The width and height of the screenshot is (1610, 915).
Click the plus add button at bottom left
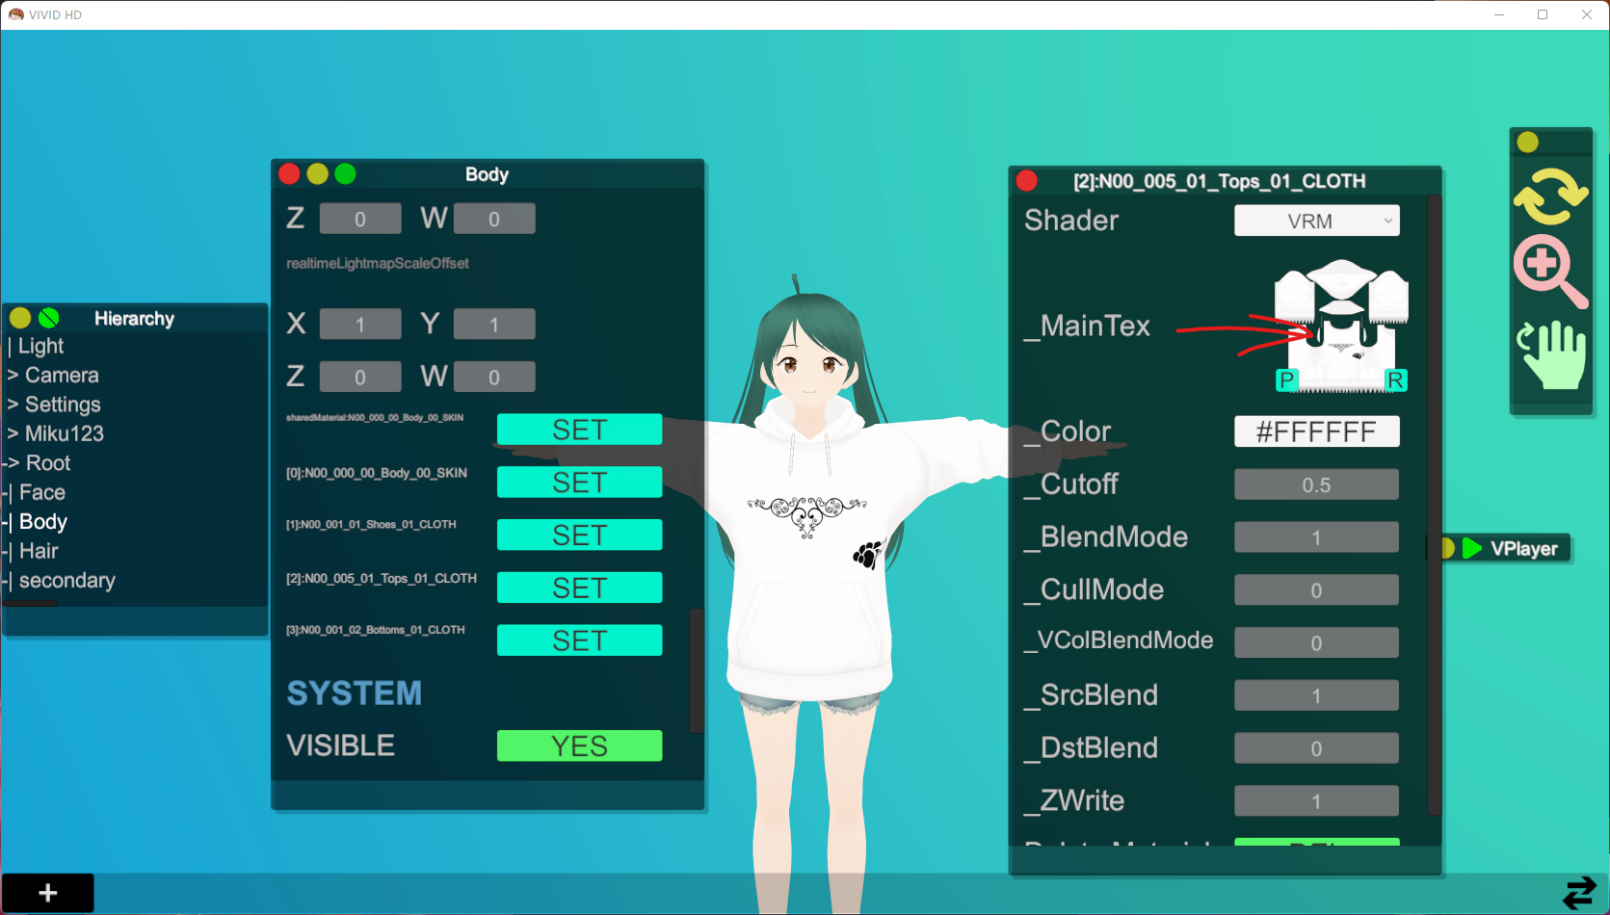pos(48,893)
